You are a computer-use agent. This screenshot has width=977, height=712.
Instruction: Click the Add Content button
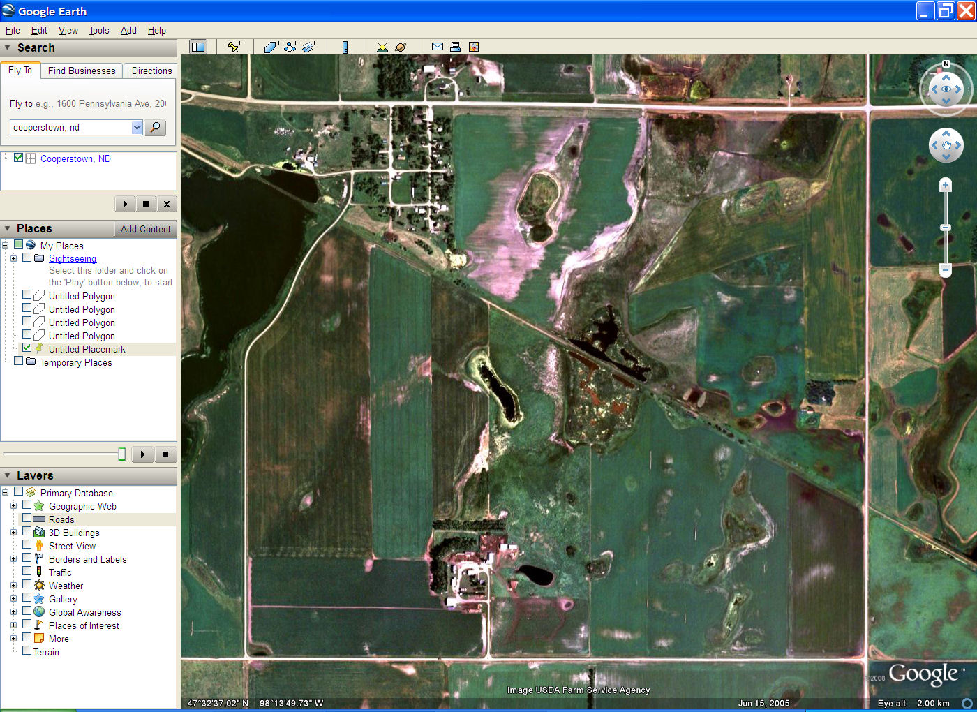(x=145, y=229)
